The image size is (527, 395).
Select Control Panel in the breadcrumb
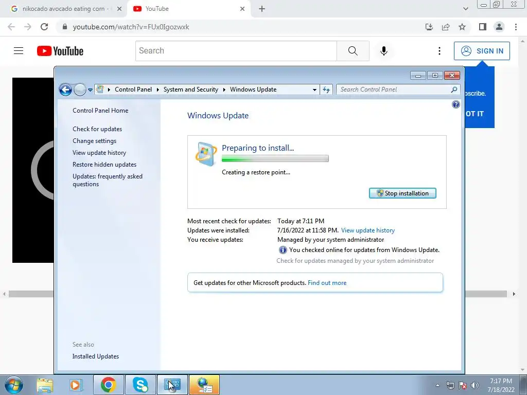[x=133, y=89]
